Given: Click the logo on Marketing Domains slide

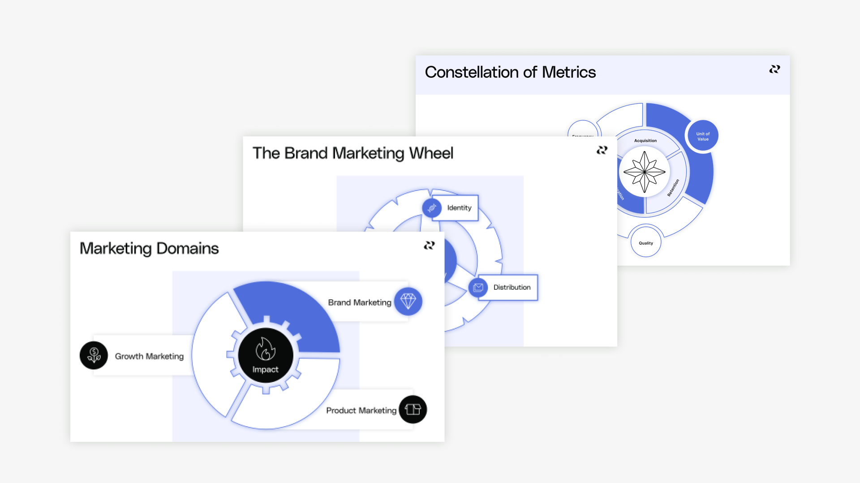Looking at the screenshot, I should click(429, 245).
